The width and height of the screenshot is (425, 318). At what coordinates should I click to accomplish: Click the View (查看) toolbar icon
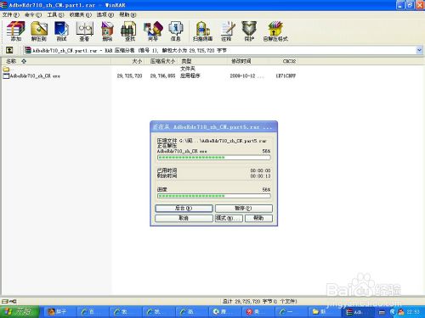[84, 31]
